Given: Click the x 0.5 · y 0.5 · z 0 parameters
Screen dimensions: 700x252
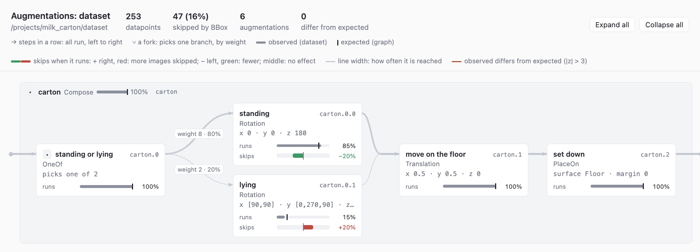Looking at the screenshot, I should click(x=443, y=174).
